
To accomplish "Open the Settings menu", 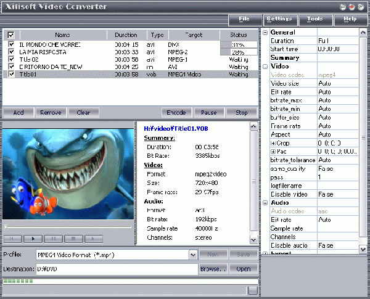I will [x=279, y=19].
